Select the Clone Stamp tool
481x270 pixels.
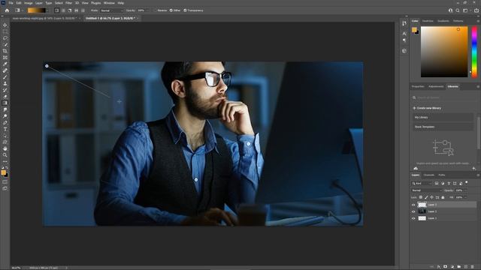5,83
